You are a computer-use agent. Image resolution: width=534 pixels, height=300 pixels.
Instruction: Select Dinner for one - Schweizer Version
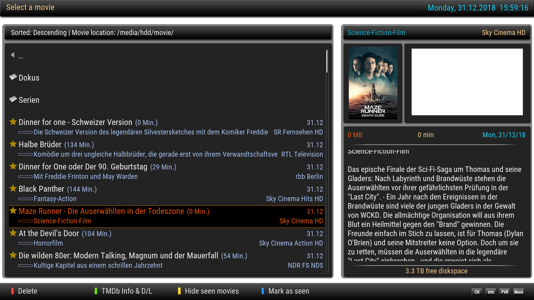[75, 122]
